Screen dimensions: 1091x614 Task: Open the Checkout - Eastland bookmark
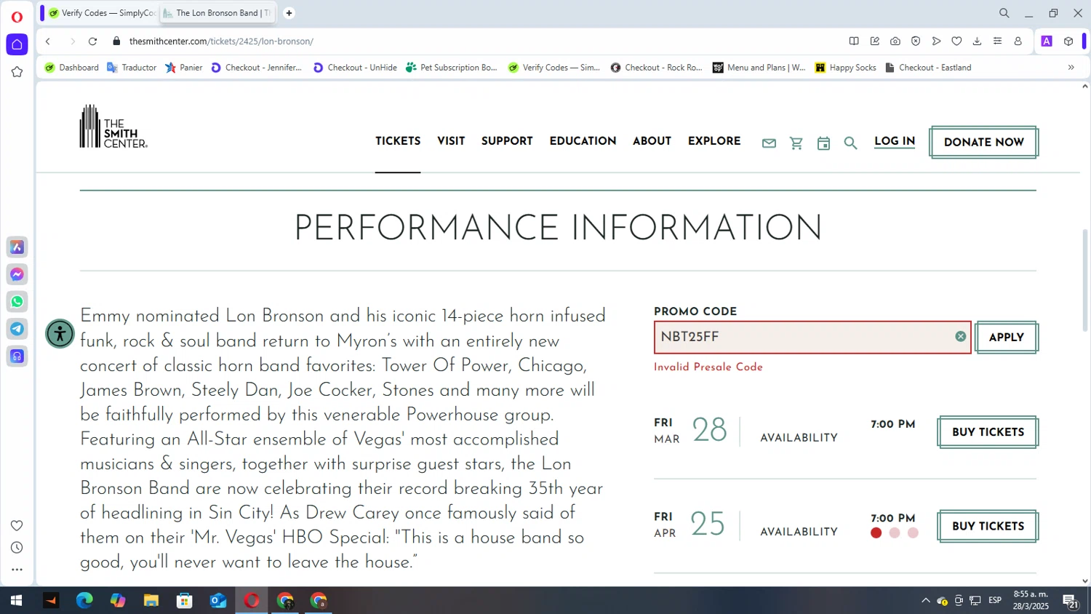(x=928, y=68)
